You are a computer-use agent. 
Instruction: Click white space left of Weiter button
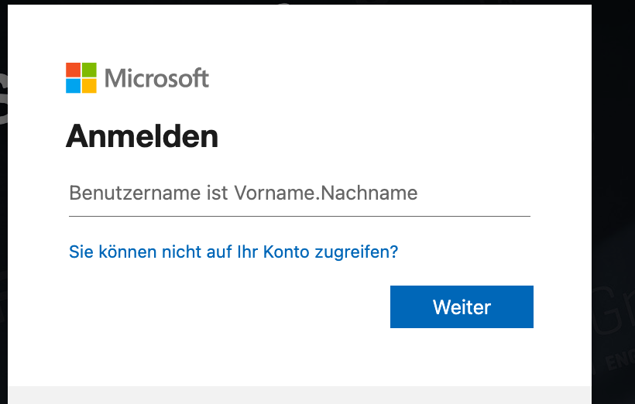[x=232, y=307]
